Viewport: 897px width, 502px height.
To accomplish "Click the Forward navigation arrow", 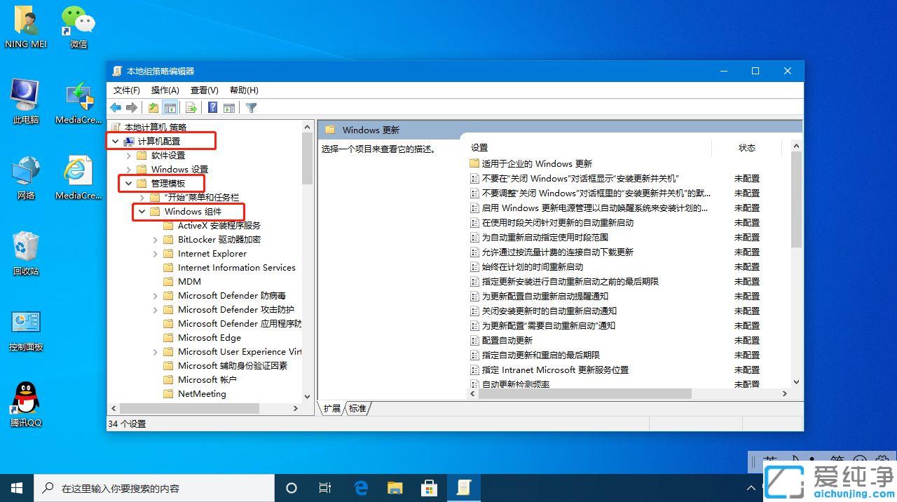I will (x=132, y=107).
